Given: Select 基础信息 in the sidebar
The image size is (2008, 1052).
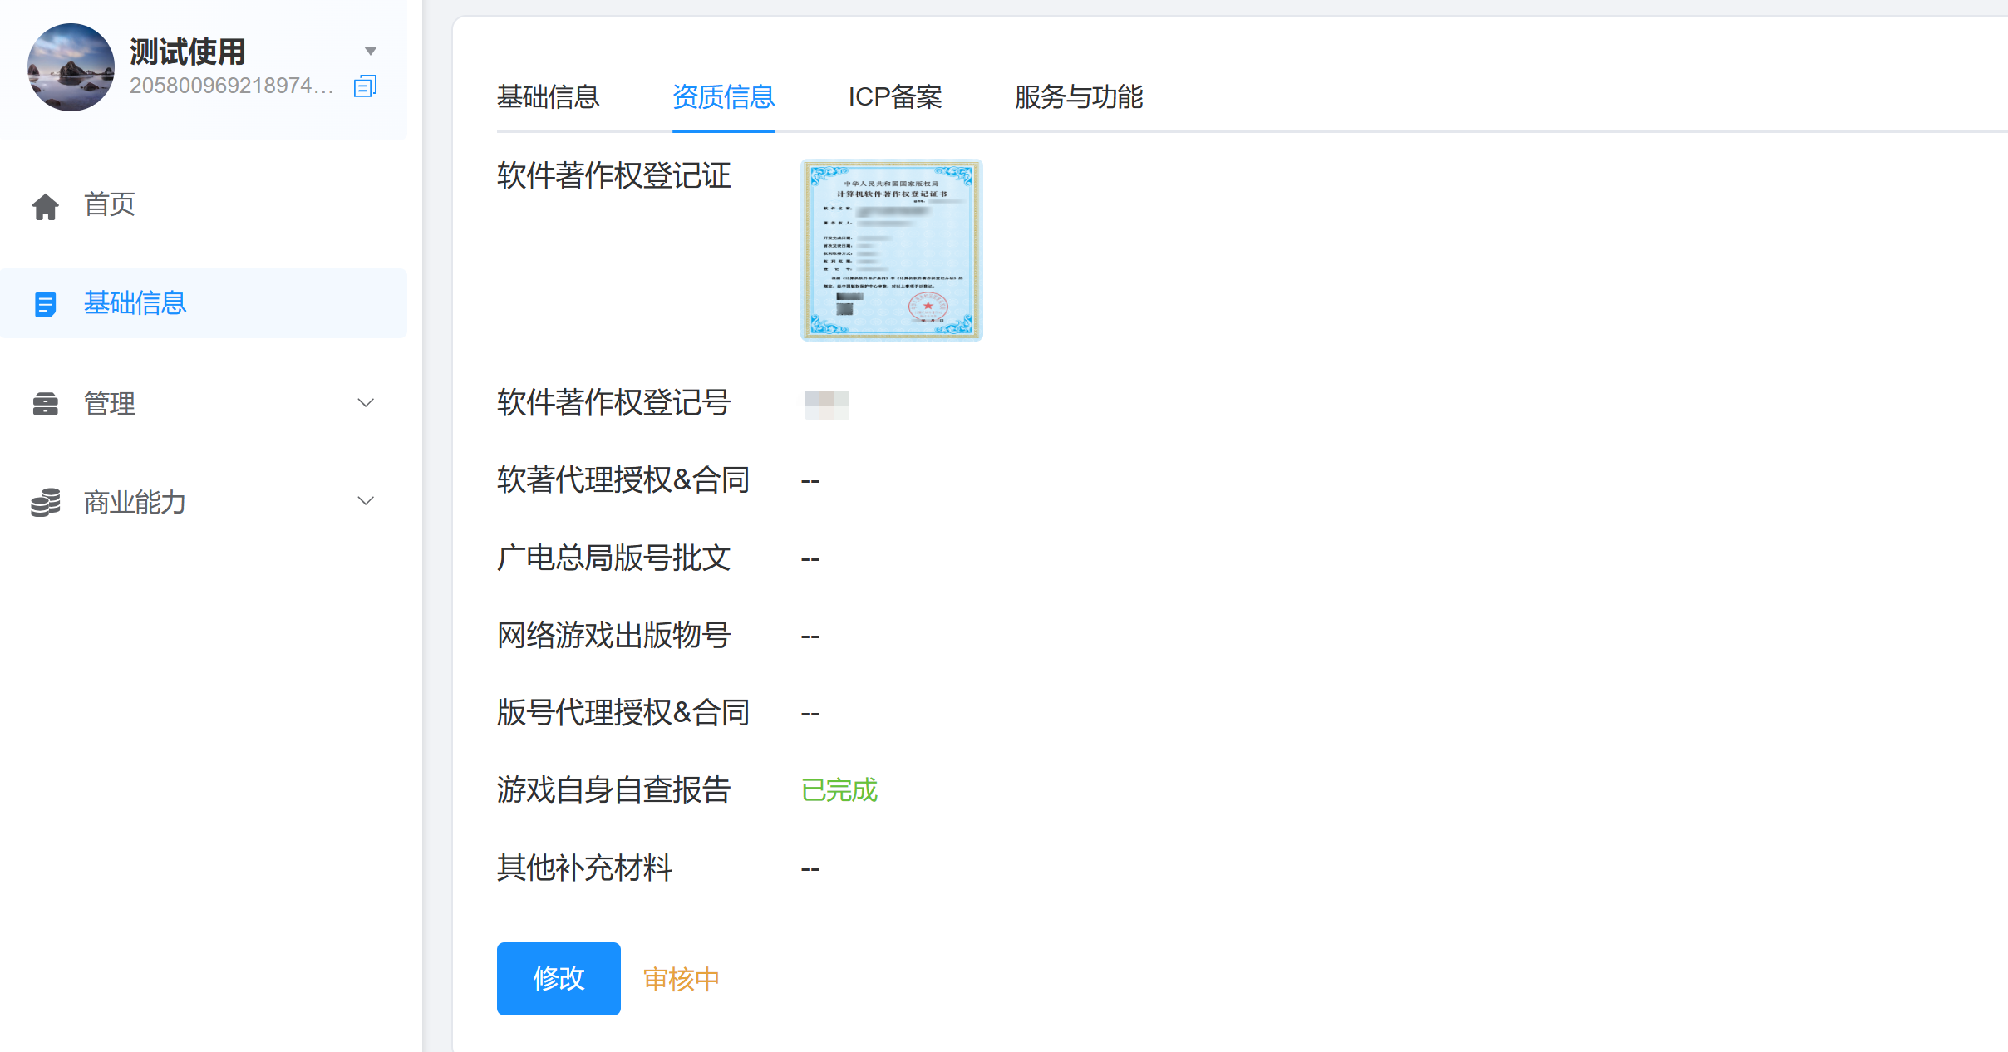Looking at the screenshot, I should (x=204, y=303).
